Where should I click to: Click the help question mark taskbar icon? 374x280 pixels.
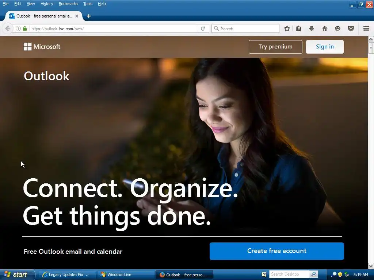click(x=264, y=275)
